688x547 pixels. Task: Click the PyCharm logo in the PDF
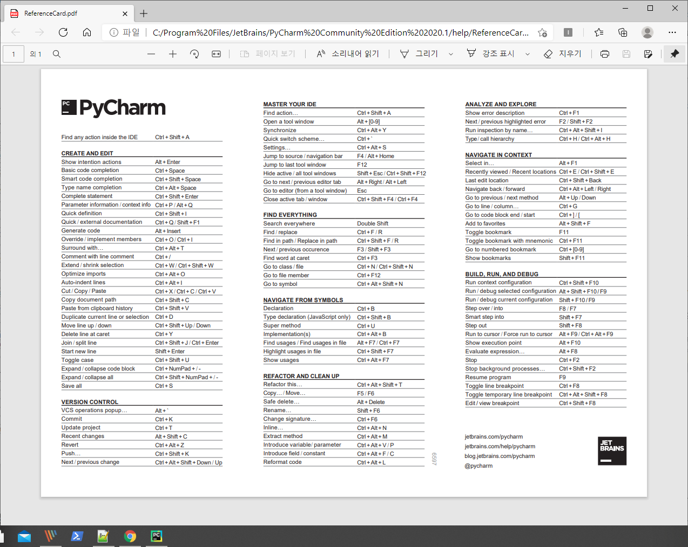click(113, 108)
